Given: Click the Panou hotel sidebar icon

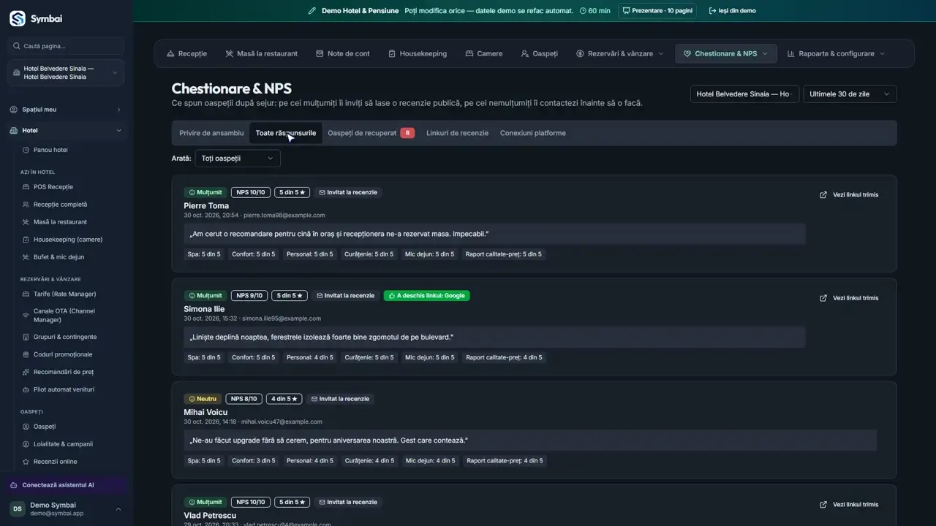Looking at the screenshot, I should pos(26,150).
